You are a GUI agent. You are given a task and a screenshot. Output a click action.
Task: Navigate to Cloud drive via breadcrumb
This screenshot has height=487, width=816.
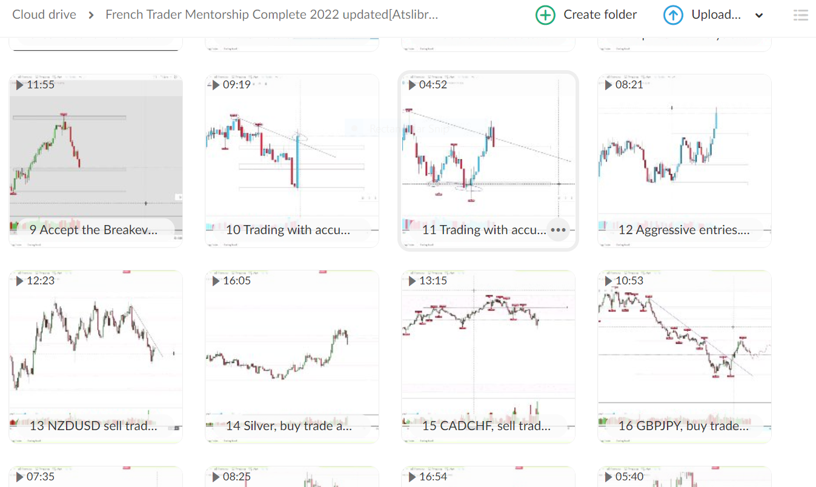click(x=44, y=14)
